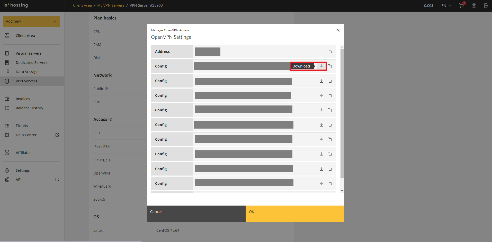The image size is (492, 242).
Task: Click the 'OpenVPN Settings' dialog heading
Action: (x=171, y=37)
